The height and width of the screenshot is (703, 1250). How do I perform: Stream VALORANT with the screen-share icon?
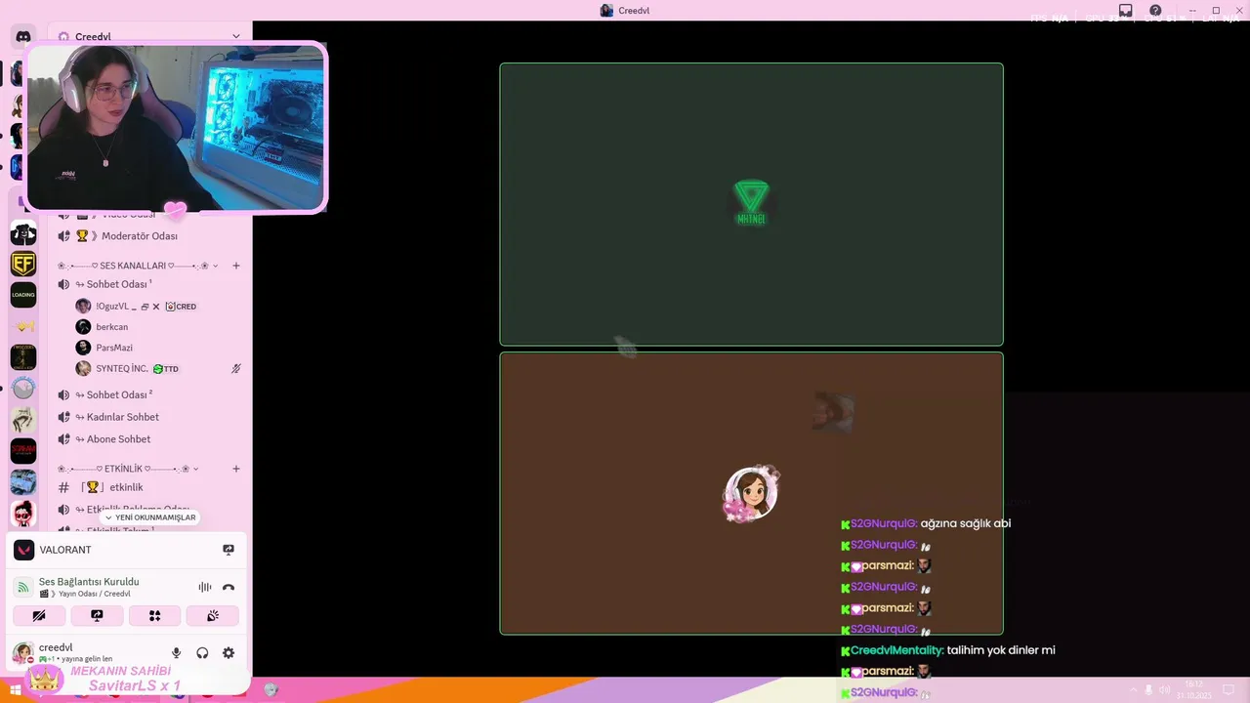click(229, 550)
